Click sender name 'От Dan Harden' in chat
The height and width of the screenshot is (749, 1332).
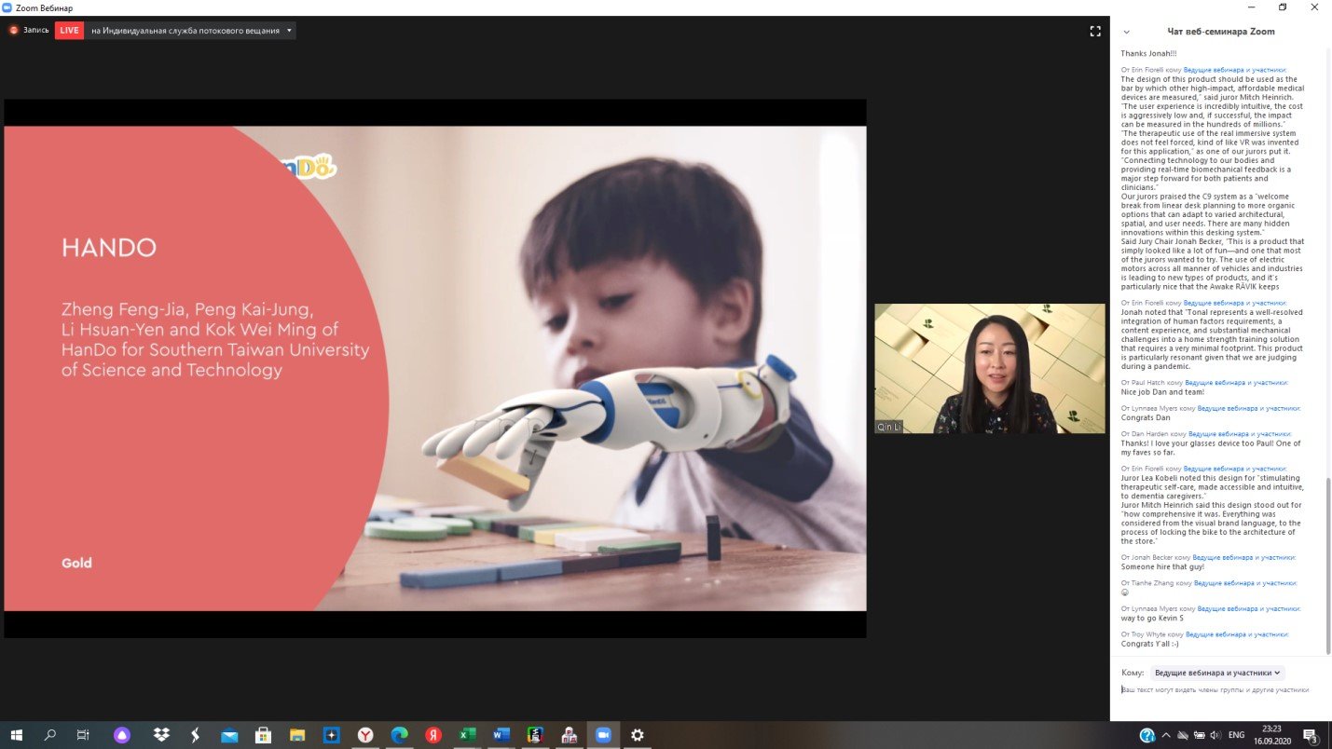point(1146,434)
